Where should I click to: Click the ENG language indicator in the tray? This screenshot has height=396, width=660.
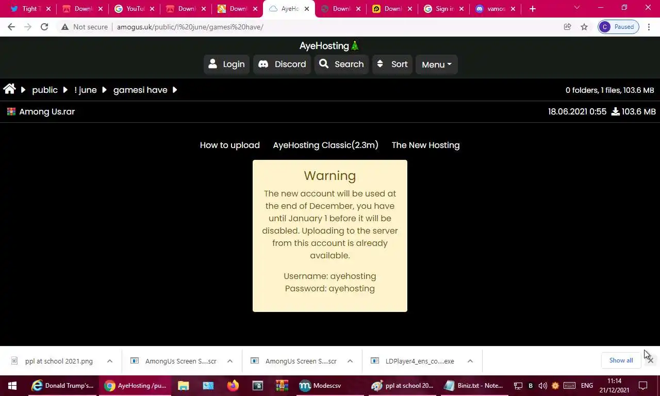click(587, 386)
